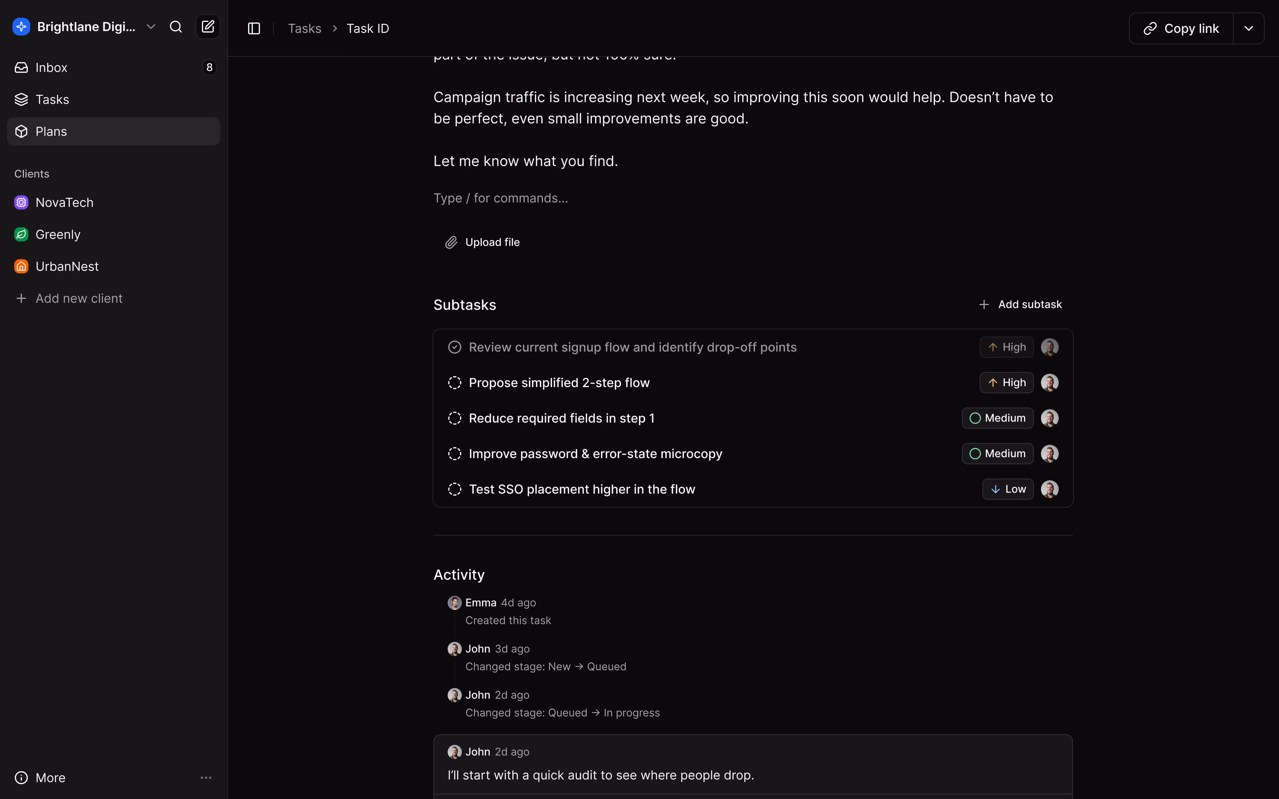Open the ellipsis menu next to More

pos(206,777)
